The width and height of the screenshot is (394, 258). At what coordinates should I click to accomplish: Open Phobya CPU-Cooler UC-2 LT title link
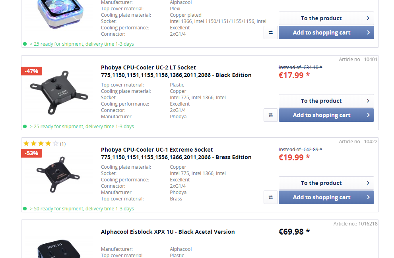(x=176, y=71)
